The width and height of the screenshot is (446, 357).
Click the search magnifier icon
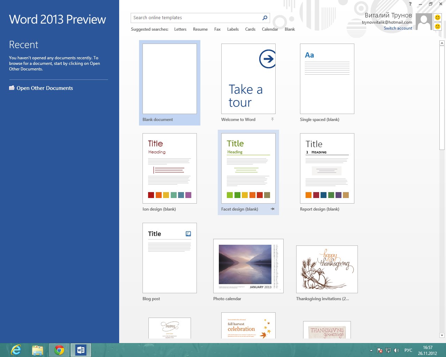coord(265,18)
